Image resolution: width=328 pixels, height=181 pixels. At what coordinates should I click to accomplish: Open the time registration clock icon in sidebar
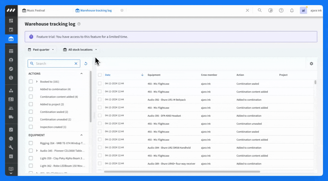[x=11, y=139]
